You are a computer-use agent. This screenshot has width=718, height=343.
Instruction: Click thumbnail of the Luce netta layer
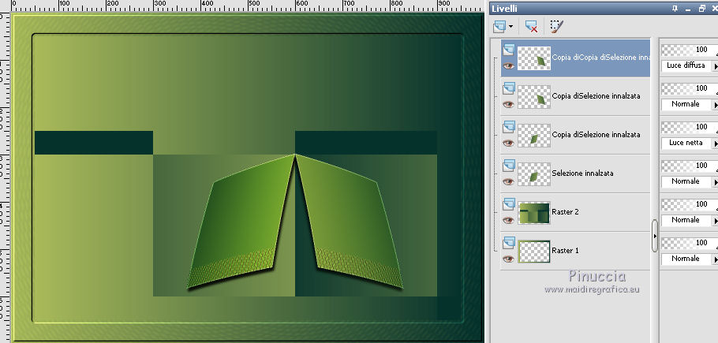[534, 136]
